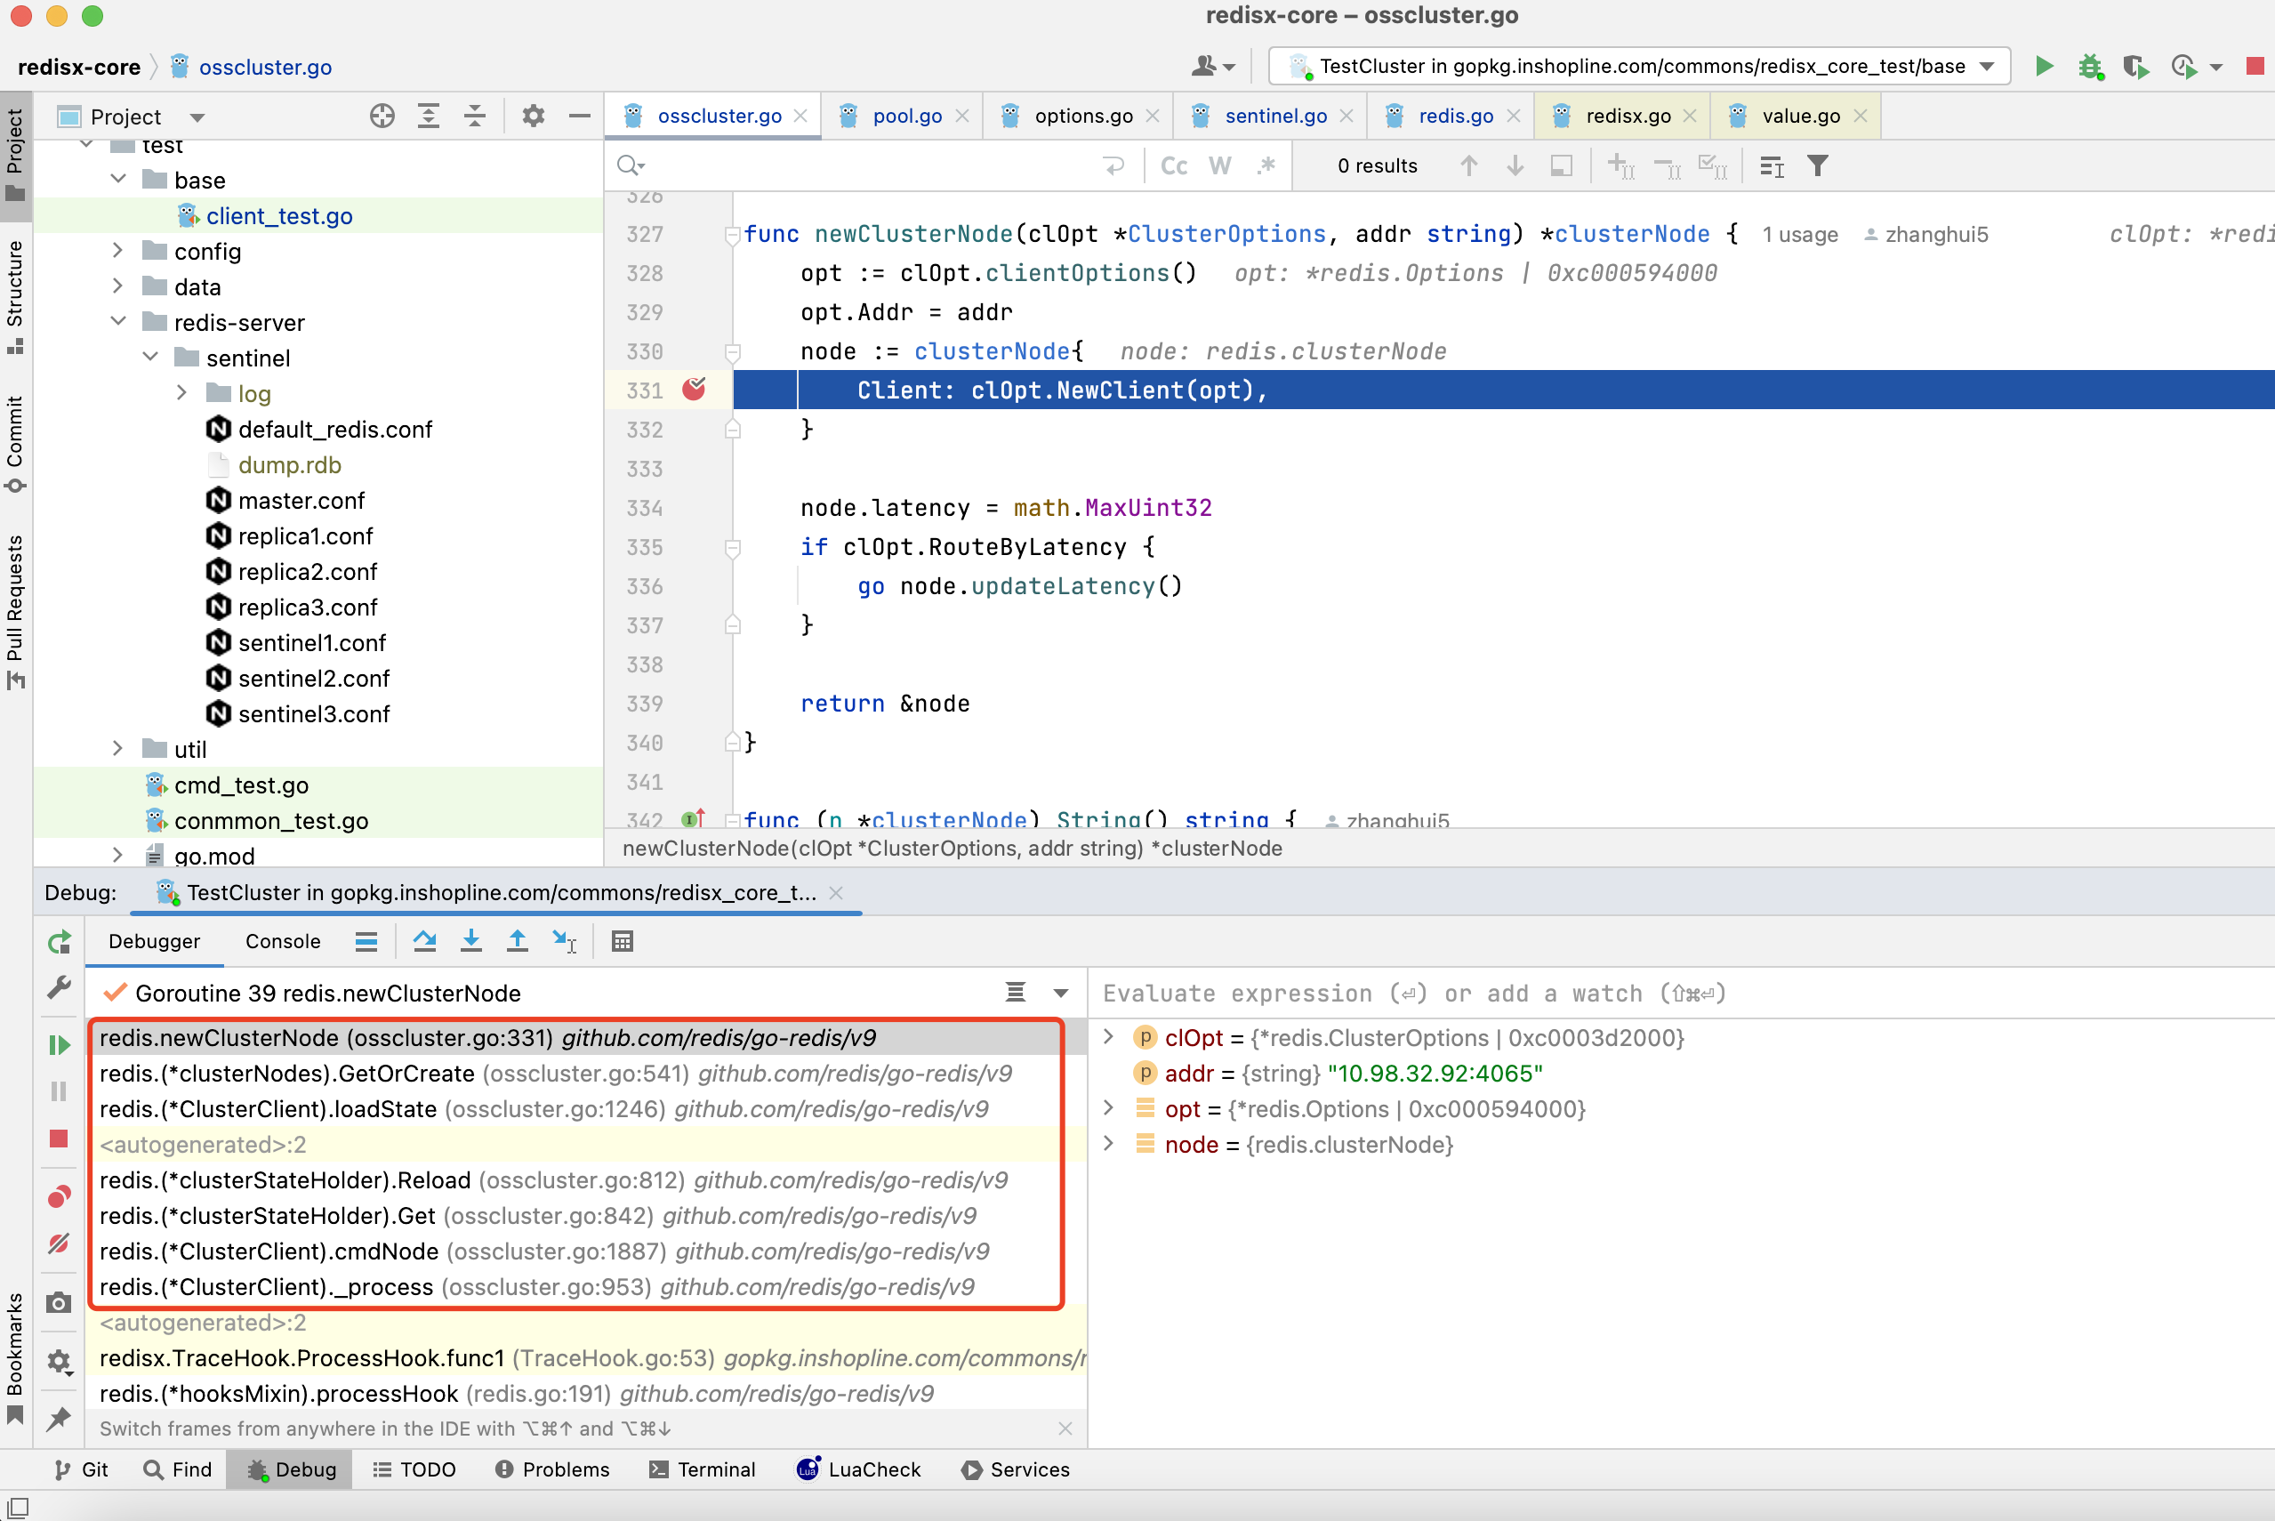Image resolution: width=2275 pixels, height=1521 pixels.
Task: Expand the util folder
Action: pyautogui.click(x=118, y=748)
